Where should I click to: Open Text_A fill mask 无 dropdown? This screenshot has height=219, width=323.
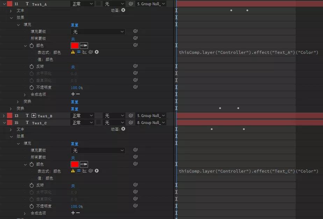pyautogui.click(x=98, y=32)
